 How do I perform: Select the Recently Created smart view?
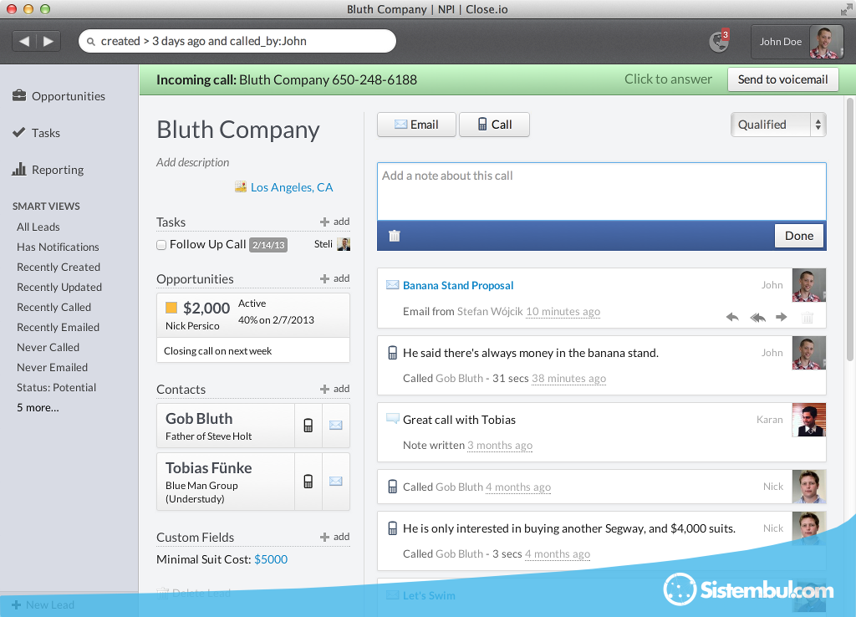coord(59,267)
